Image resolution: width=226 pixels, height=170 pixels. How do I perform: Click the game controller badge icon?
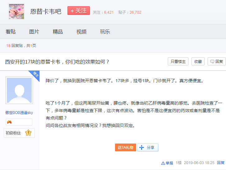pyautogui.click(x=9, y=122)
